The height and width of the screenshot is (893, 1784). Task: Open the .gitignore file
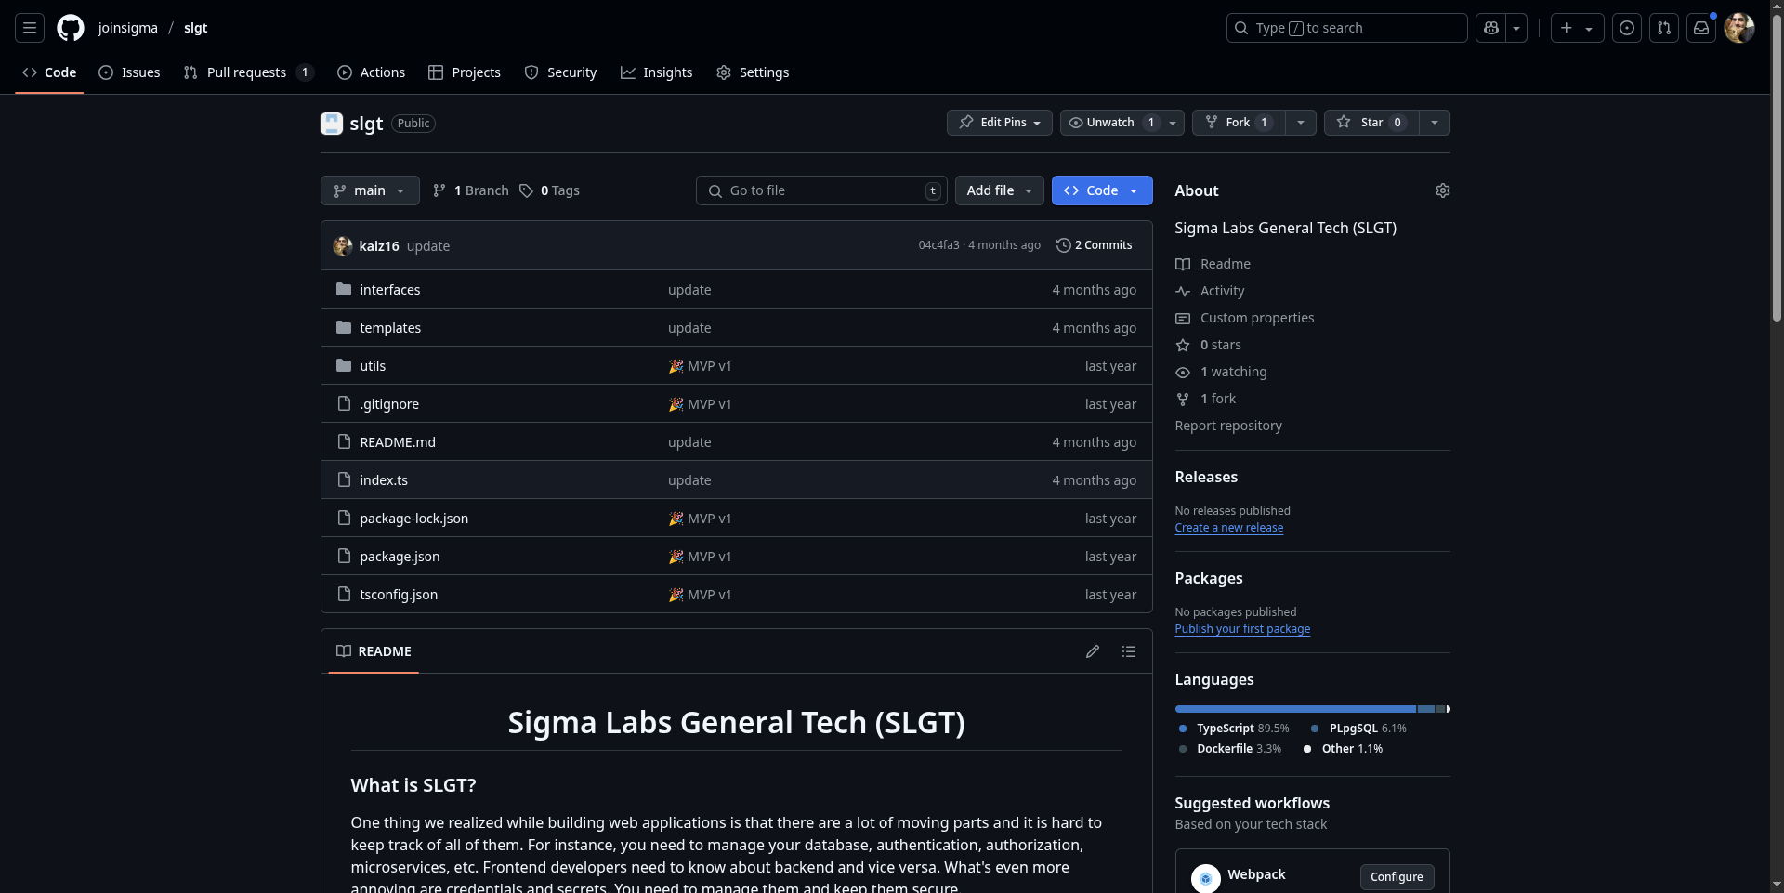[389, 404]
